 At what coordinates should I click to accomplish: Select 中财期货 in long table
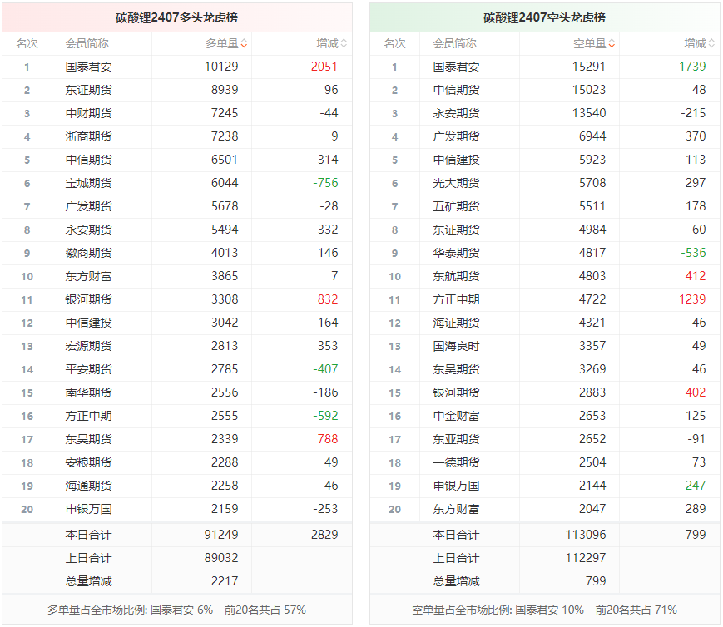point(88,113)
